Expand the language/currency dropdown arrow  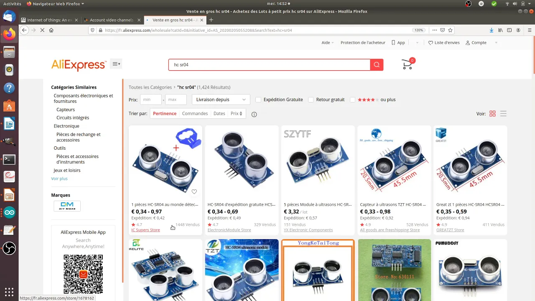(417, 43)
